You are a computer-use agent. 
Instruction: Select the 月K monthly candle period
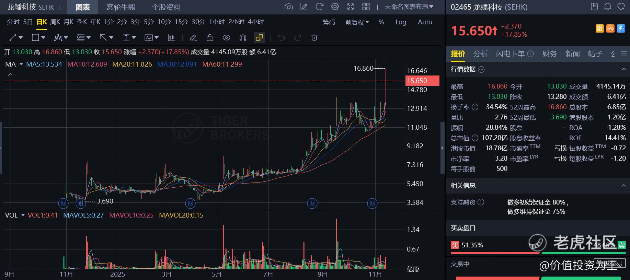[69, 22]
